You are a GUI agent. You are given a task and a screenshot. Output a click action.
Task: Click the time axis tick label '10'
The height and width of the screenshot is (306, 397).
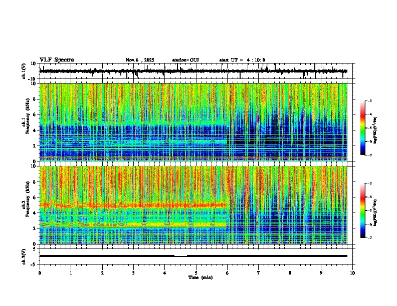(x=352, y=273)
